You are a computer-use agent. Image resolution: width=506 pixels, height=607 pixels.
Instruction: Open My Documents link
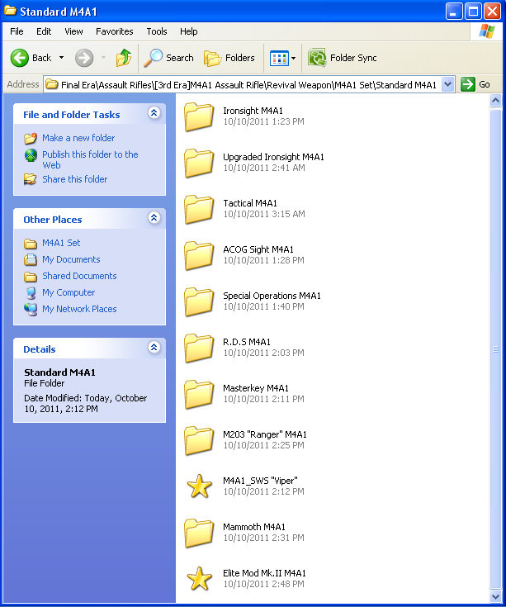71,260
